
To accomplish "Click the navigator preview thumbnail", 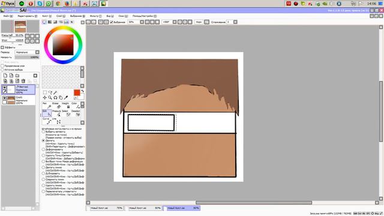I will click(x=20, y=26).
